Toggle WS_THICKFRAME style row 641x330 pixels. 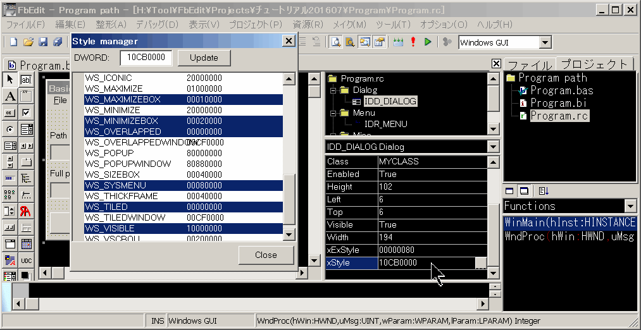click(183, 196)
